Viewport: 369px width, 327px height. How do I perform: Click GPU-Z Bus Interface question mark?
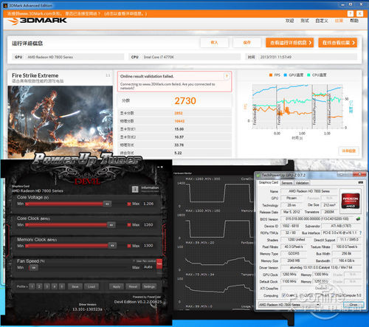pos(360,233)
